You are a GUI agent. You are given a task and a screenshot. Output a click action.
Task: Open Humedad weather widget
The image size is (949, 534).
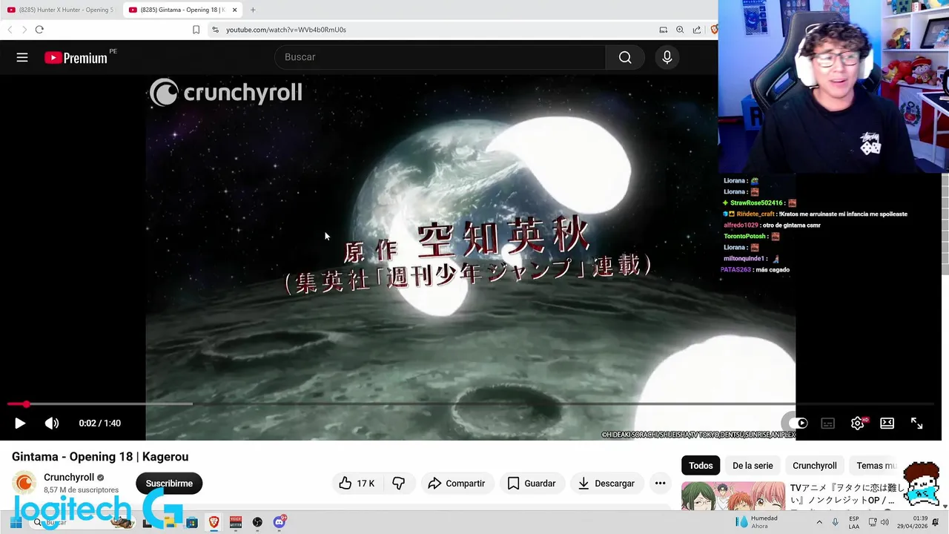point(756,522)
